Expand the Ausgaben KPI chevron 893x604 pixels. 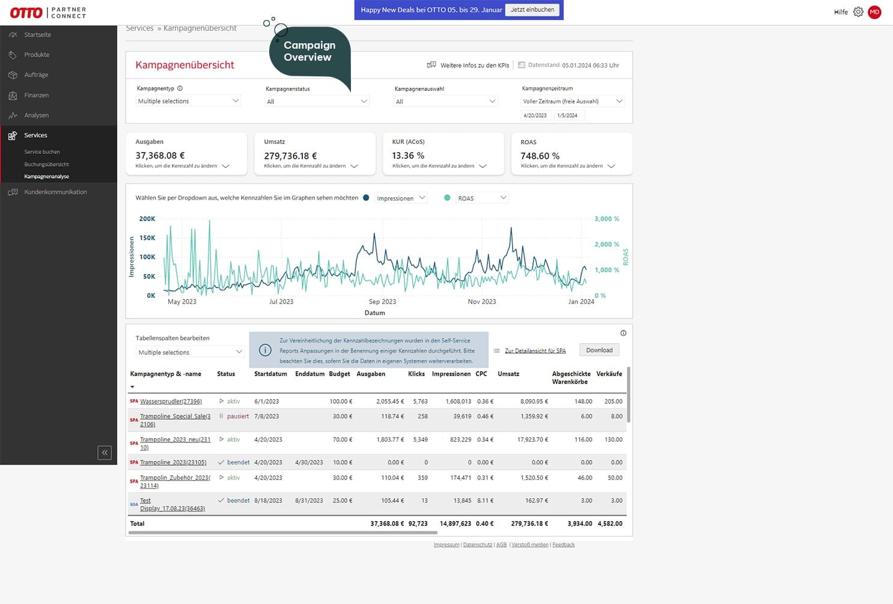[x=226, y=166]
